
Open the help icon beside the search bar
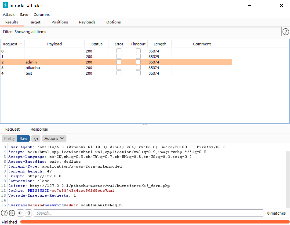coord(4,213)
